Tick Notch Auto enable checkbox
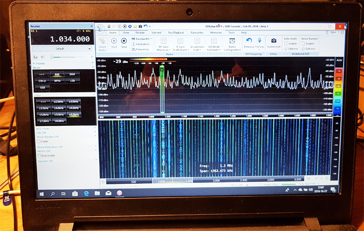Viewport: 364px width, 231px height. (39, 156)
